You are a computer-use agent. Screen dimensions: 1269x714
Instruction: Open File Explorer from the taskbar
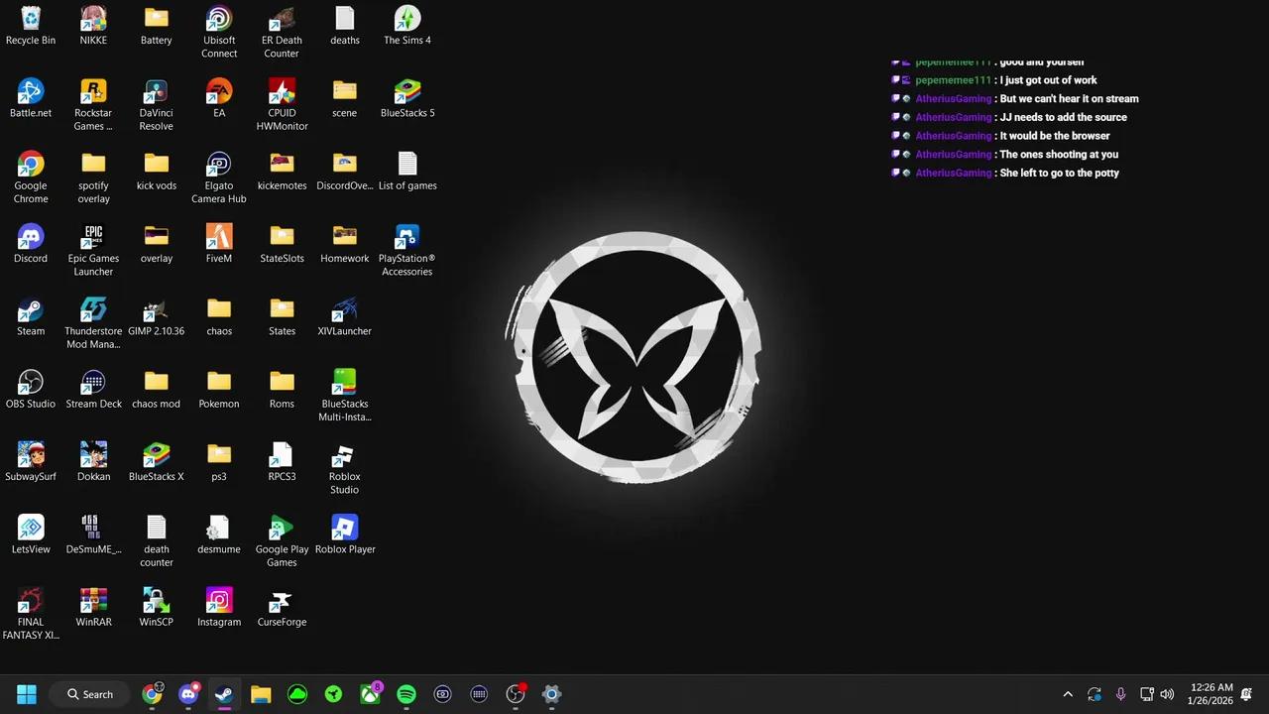point(261,694)
